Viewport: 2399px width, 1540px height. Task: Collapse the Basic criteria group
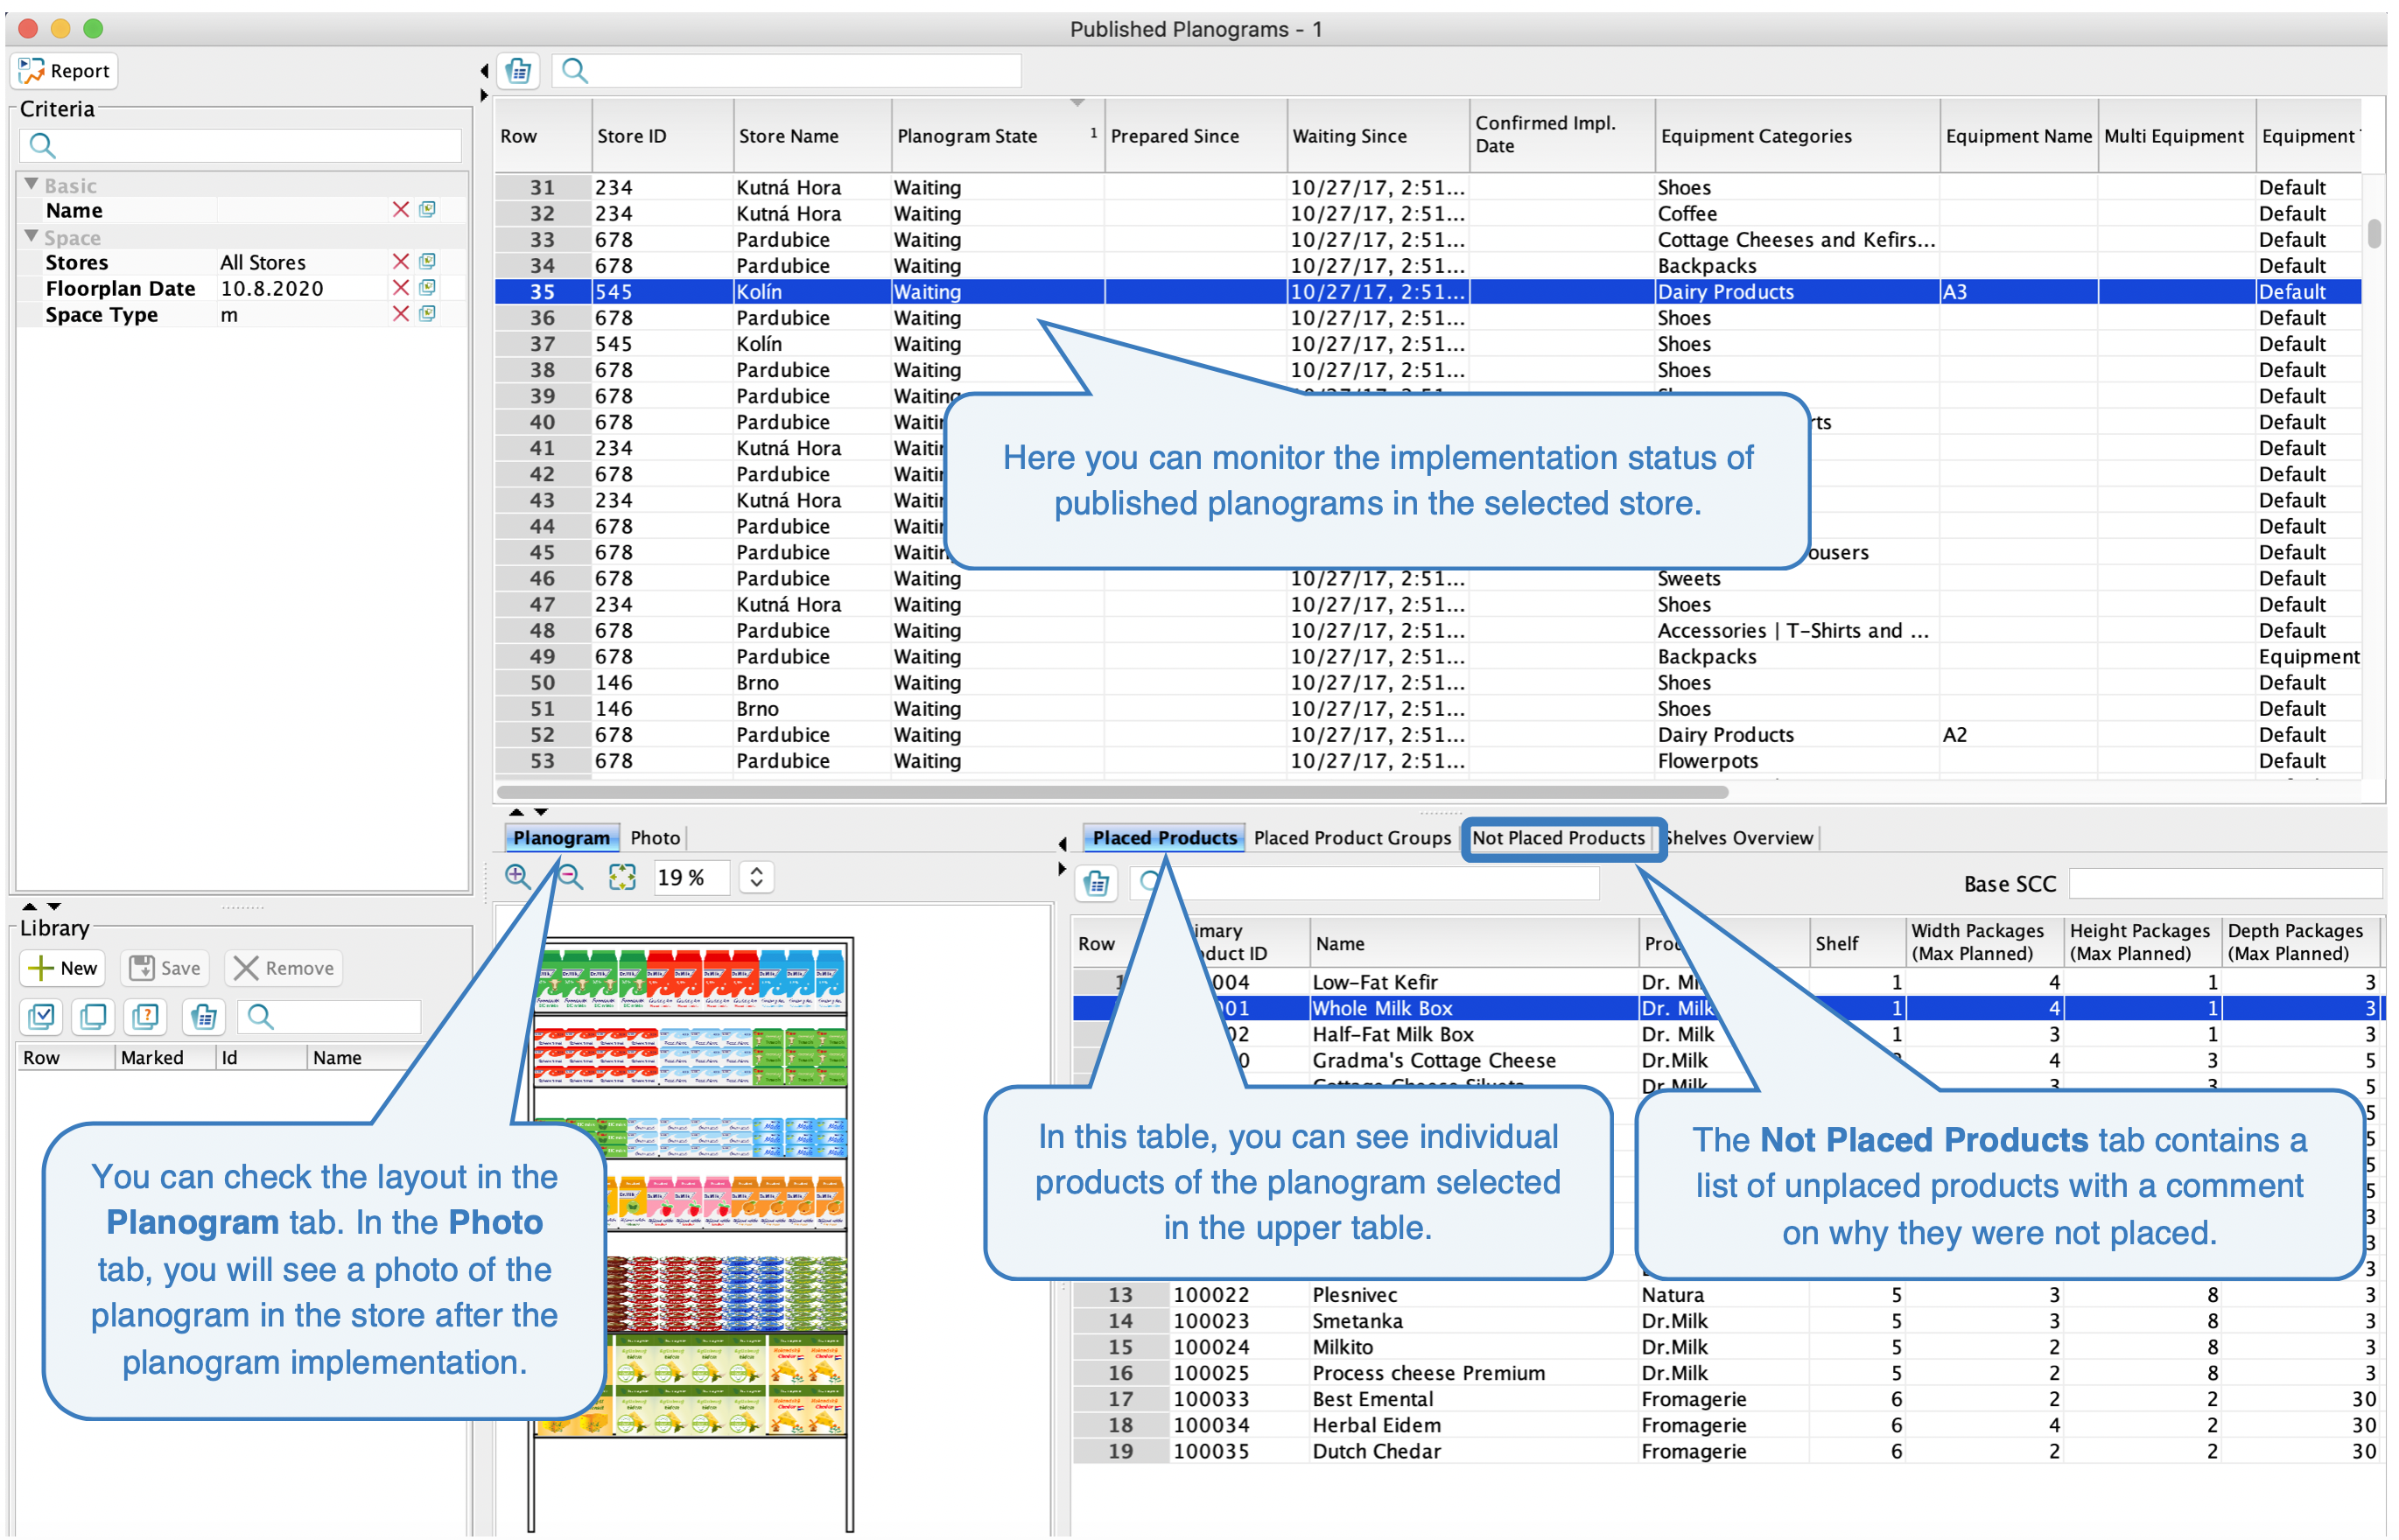pyautogui.click(x=31, y=185)
